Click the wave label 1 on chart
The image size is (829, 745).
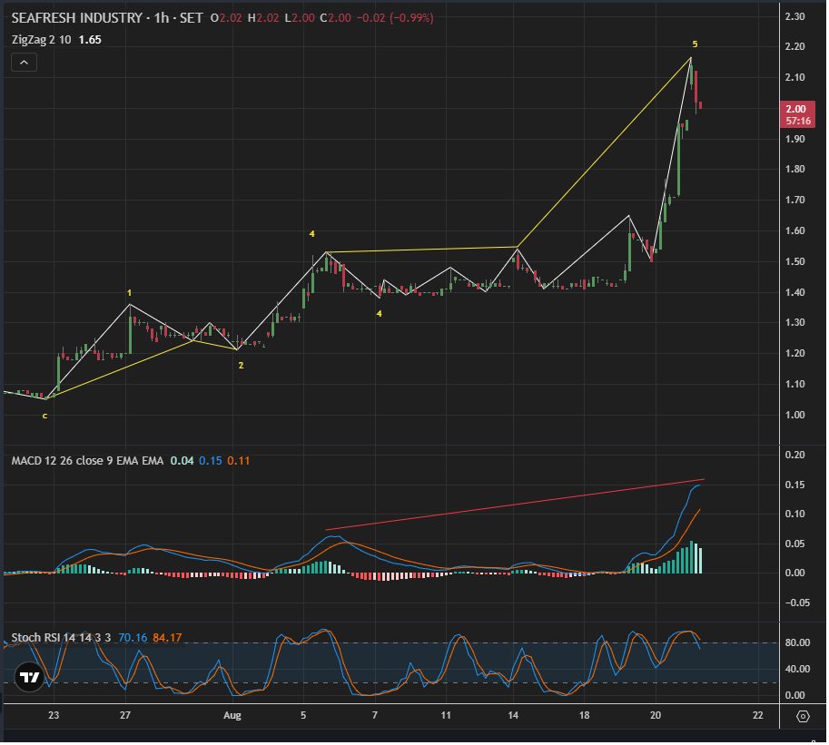(130, 293)
